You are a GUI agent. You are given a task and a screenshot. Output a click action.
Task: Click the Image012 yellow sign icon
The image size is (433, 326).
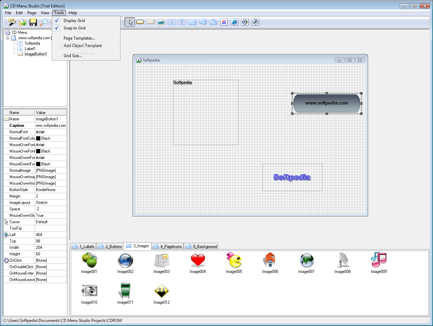162,291
